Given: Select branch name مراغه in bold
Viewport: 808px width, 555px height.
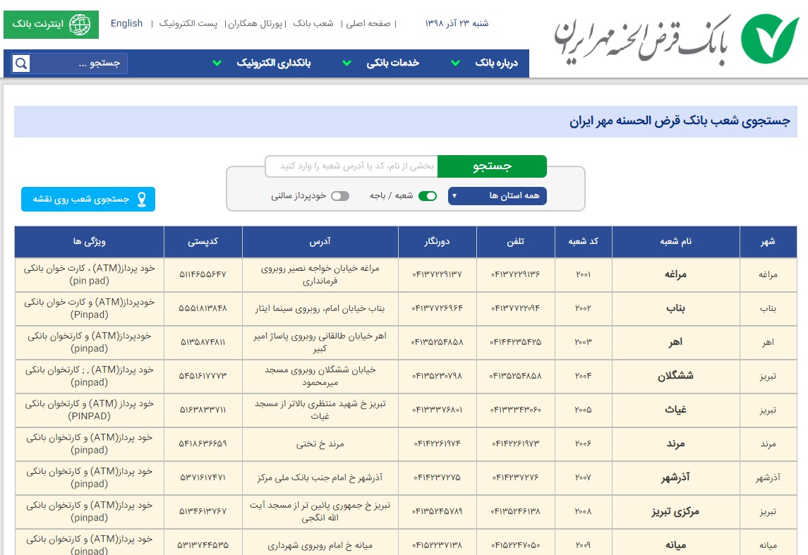Looking at the screenshot, I should pyautogui.click(x=675, y=274).
